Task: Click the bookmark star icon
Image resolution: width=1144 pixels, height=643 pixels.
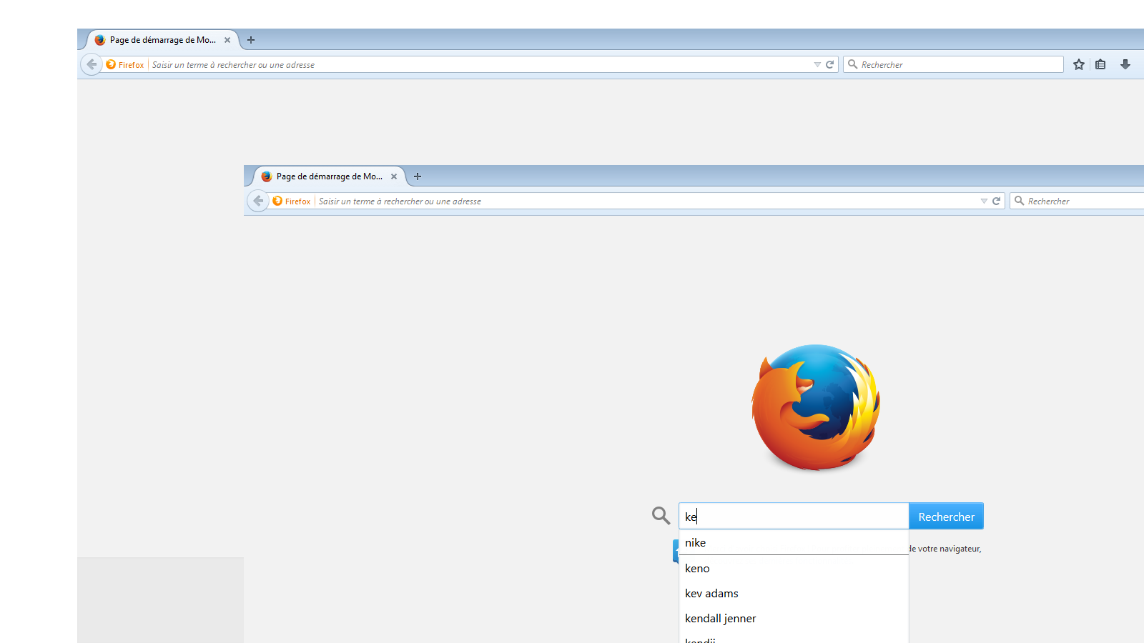Action: coord(1079,64)
